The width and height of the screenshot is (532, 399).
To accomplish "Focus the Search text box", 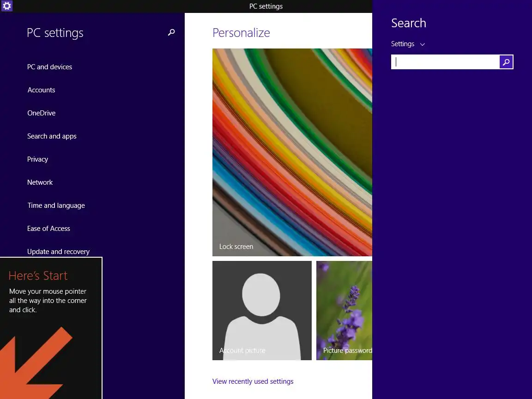I will pyautogui.click(x=445, y=62).
